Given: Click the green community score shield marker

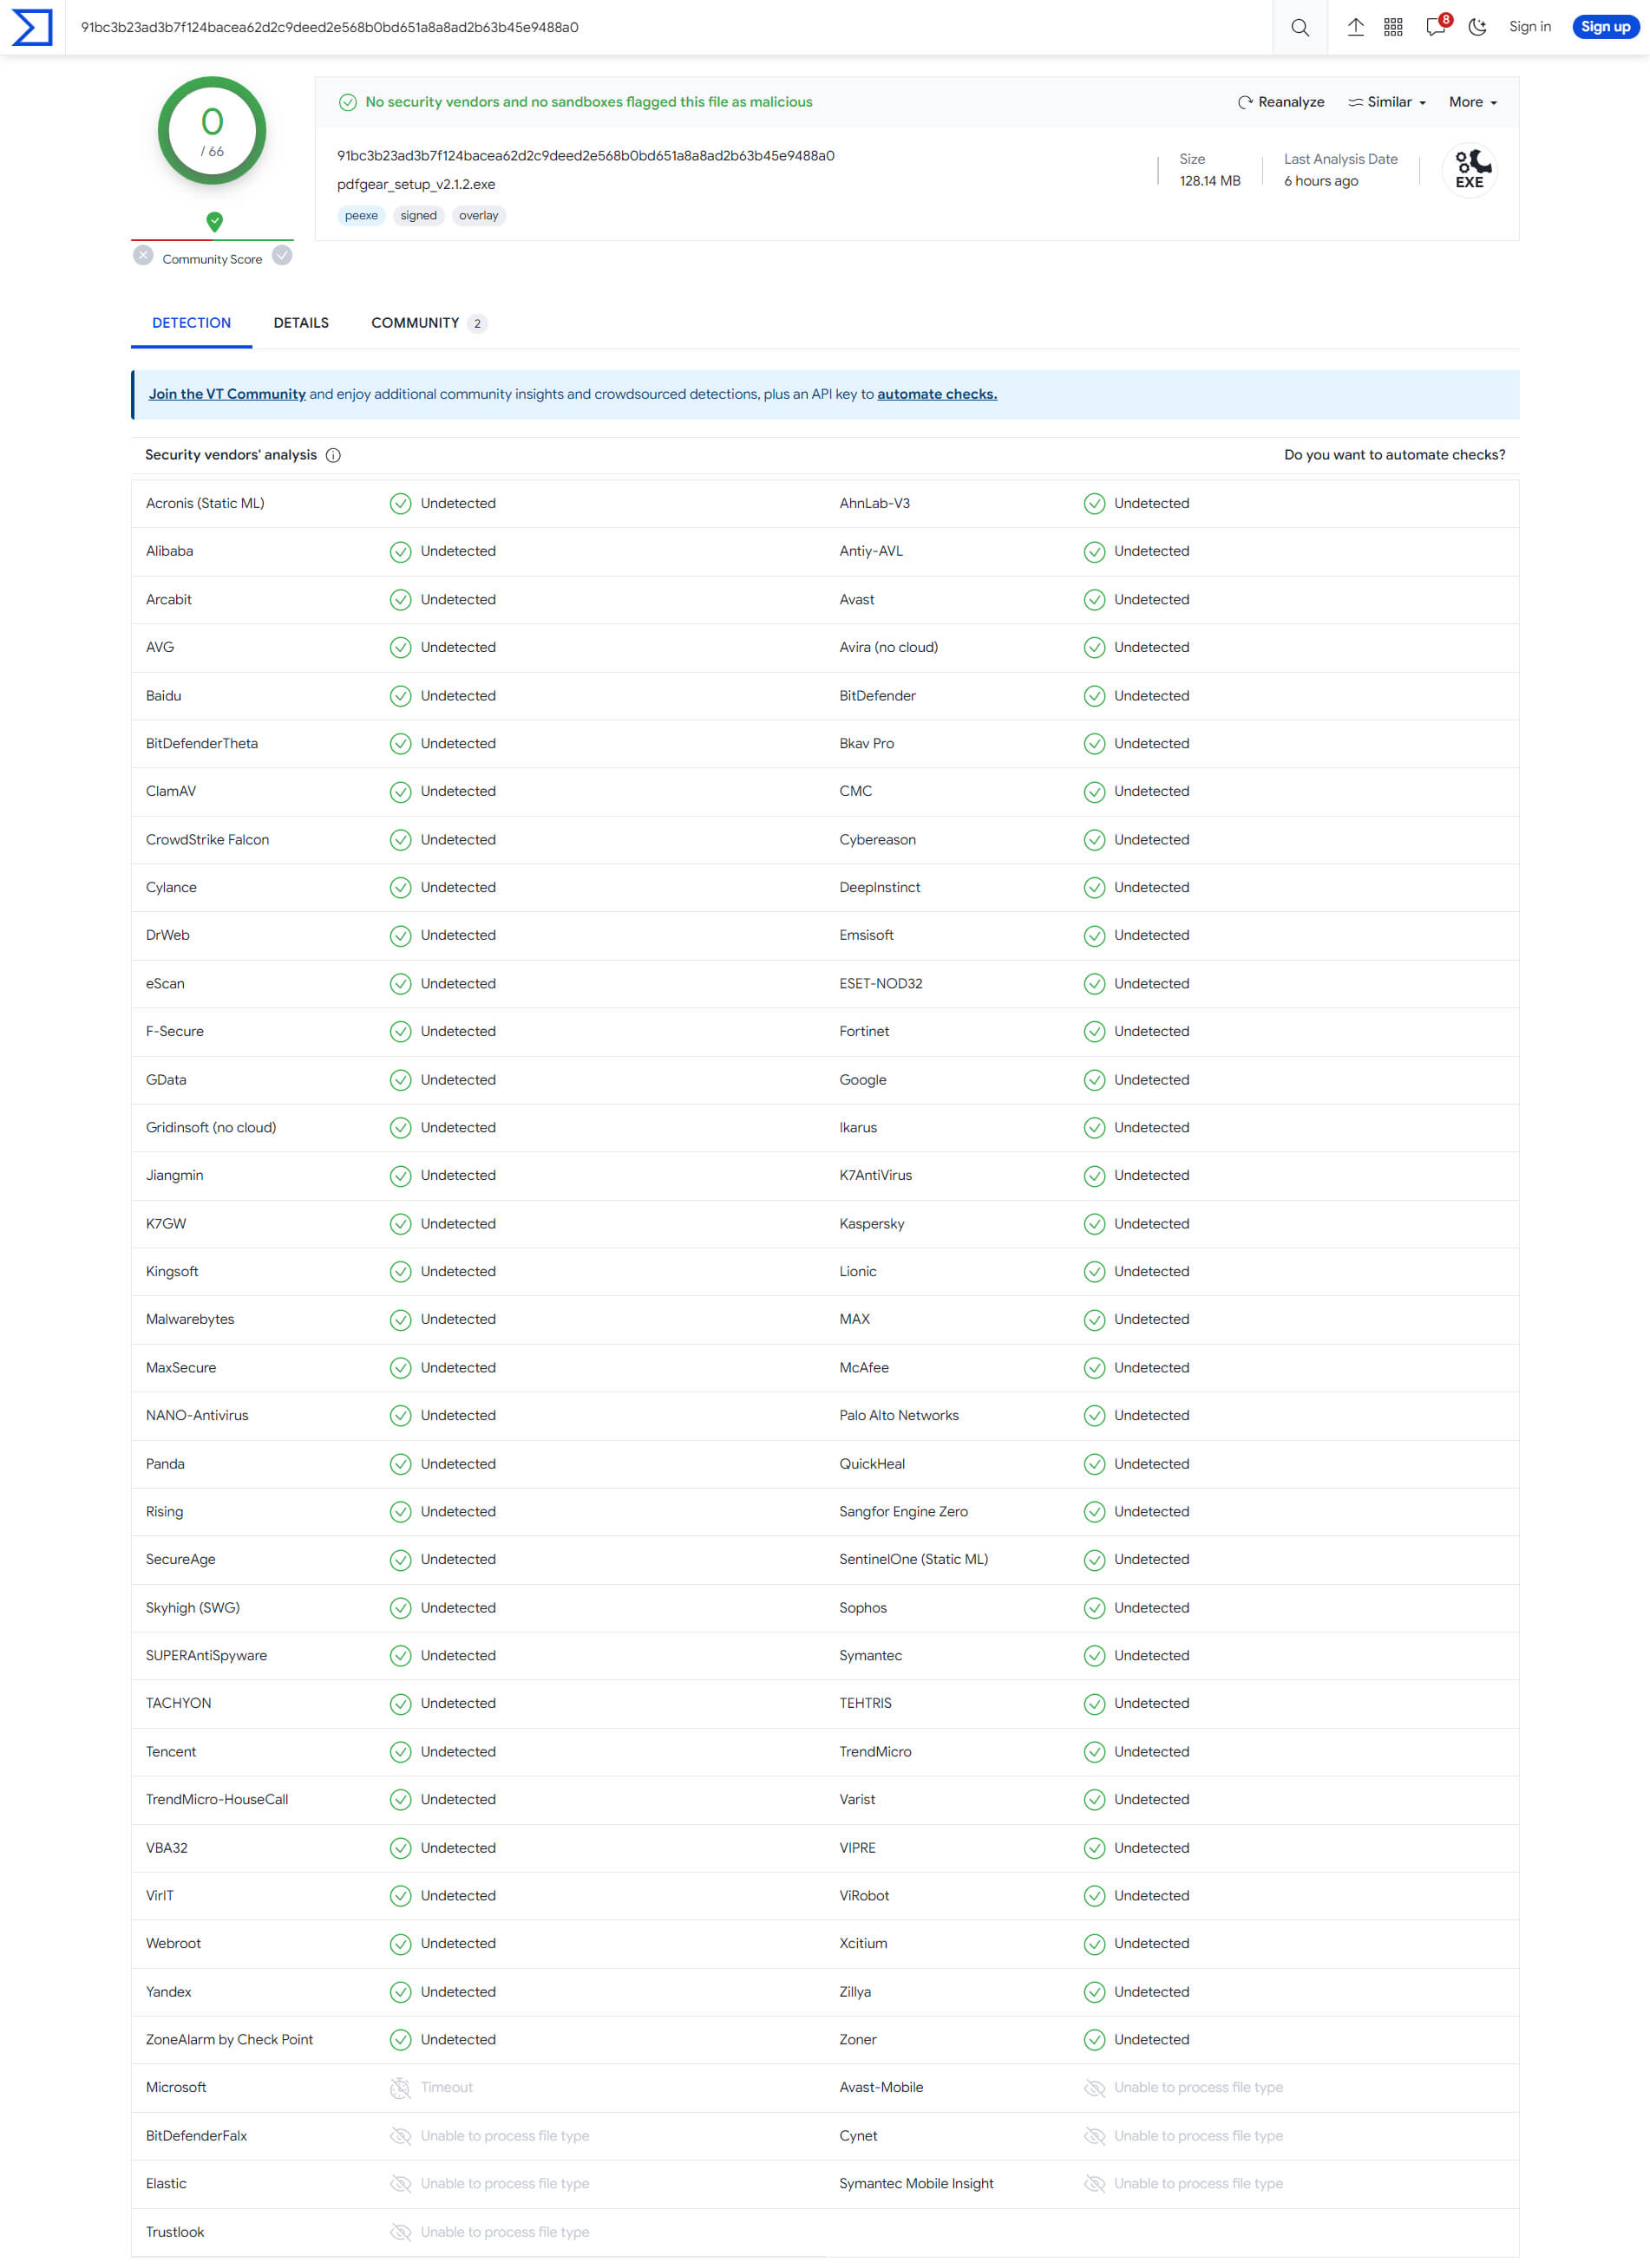Looking at the screenshot, I should coord(214,221).
